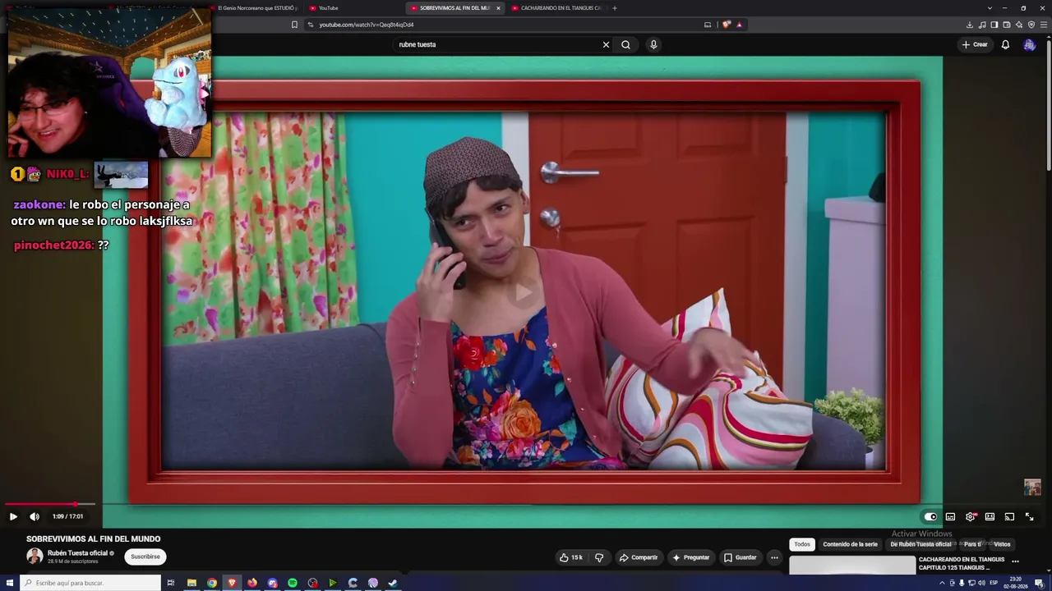Open the Rubén Tuesta oficial channel link

[78, 553]
